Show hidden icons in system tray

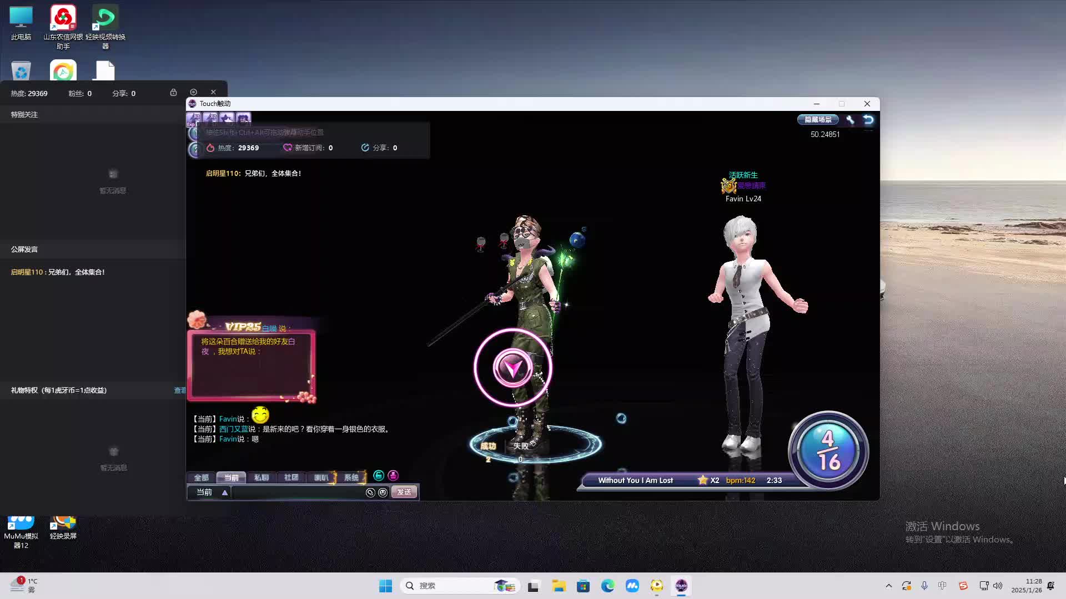pyautogui.click(x=888, y=586)
